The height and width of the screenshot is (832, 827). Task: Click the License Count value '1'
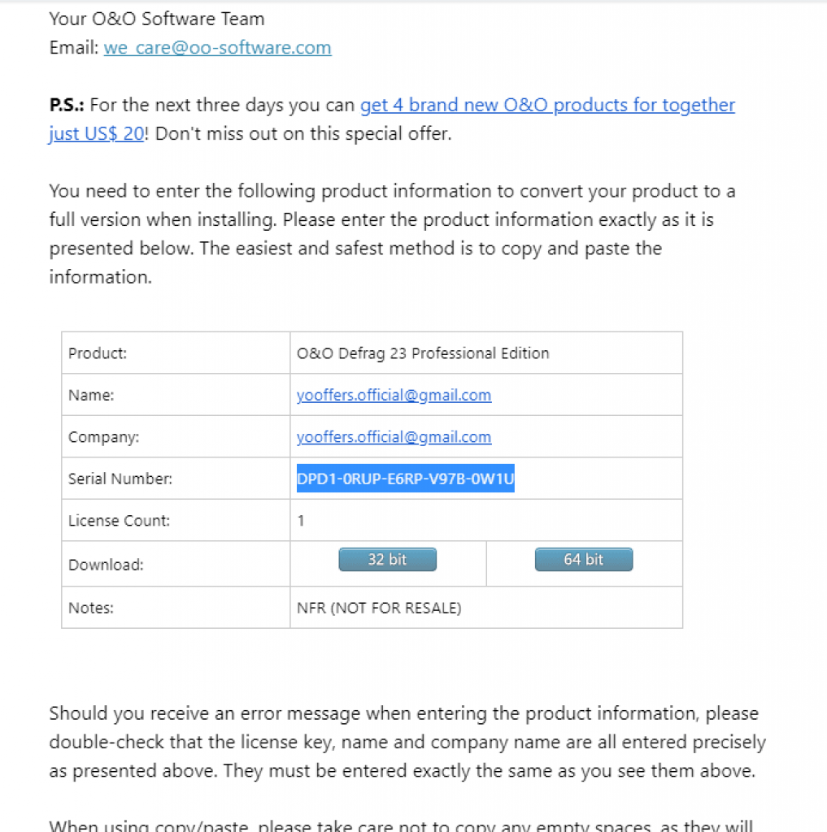[x=301, y=521]
